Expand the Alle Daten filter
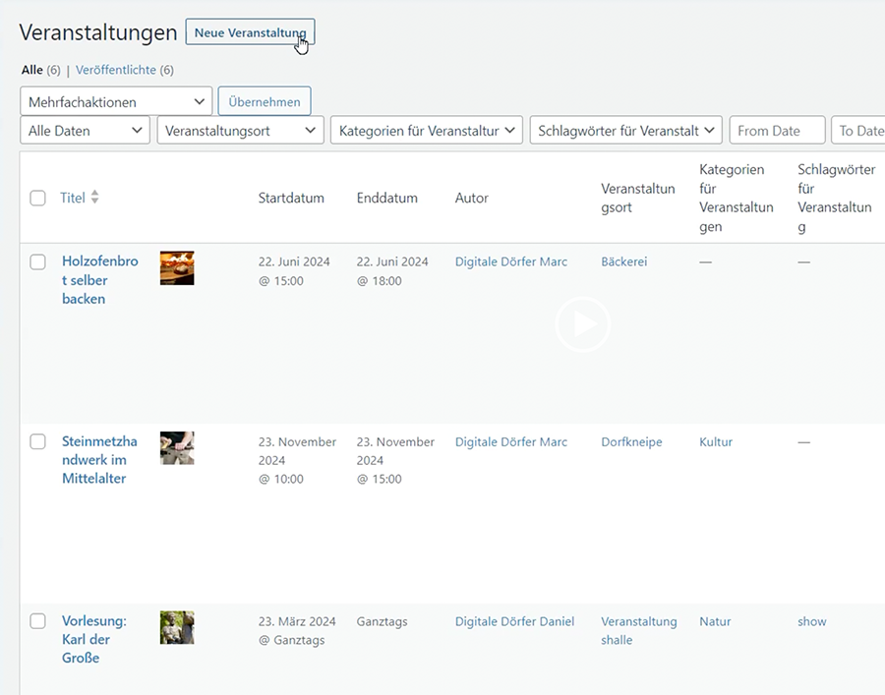This screenshot has height=695, width=885. click(85, 130)
